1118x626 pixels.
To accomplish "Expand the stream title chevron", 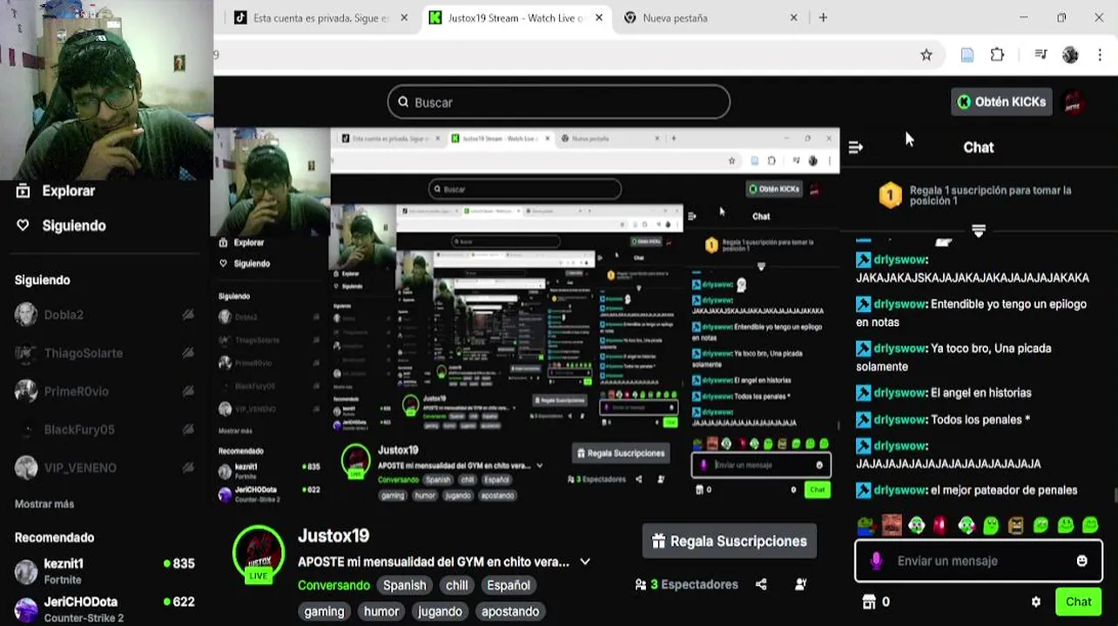I will pos(585,562).
